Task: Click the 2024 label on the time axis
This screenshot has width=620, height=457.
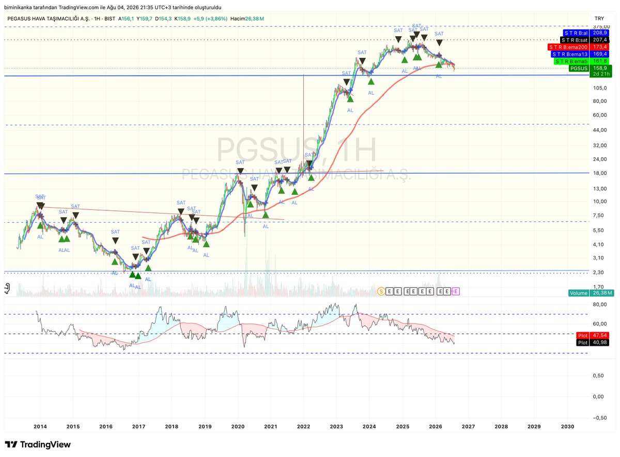Action: (x=369, y=426)
